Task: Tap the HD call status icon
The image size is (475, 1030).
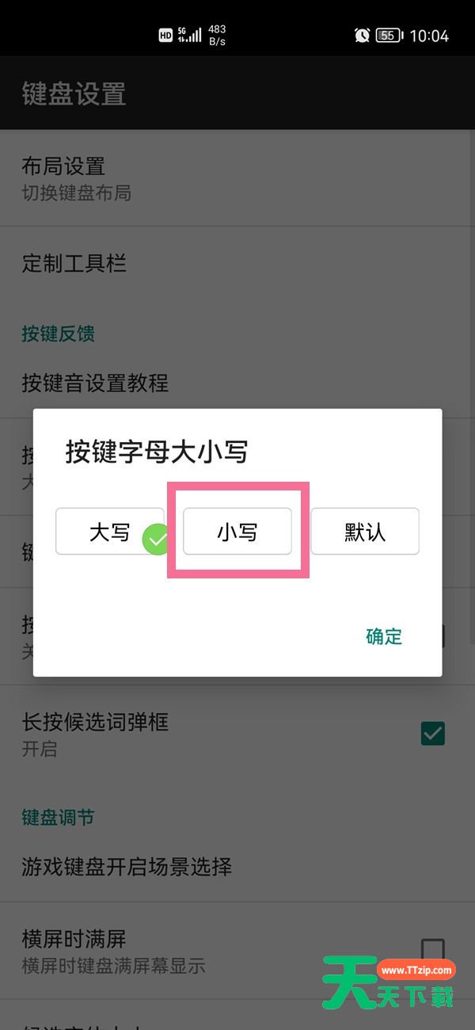Action: point(165,35)
